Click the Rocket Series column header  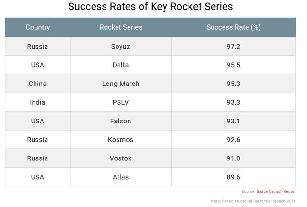(x=120, y=27)
